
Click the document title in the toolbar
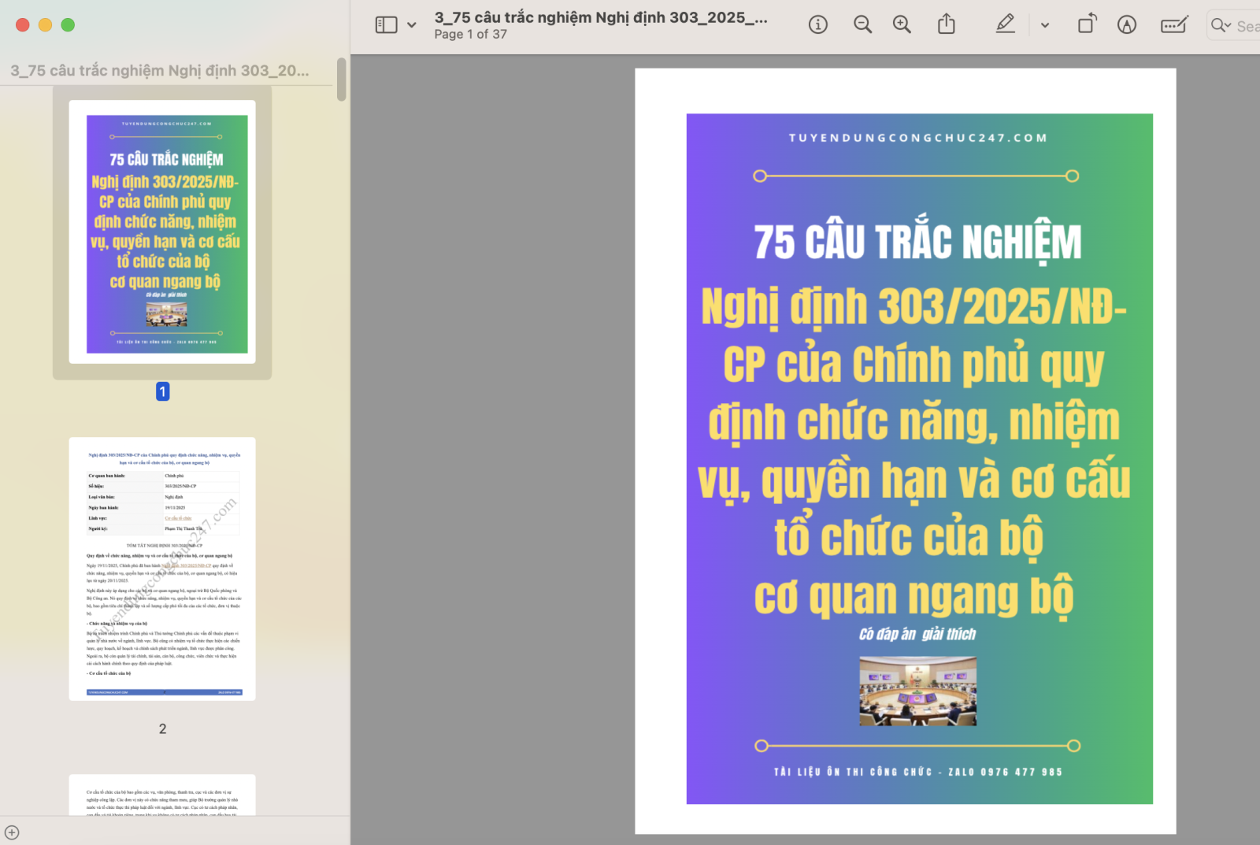click(600, 17)
